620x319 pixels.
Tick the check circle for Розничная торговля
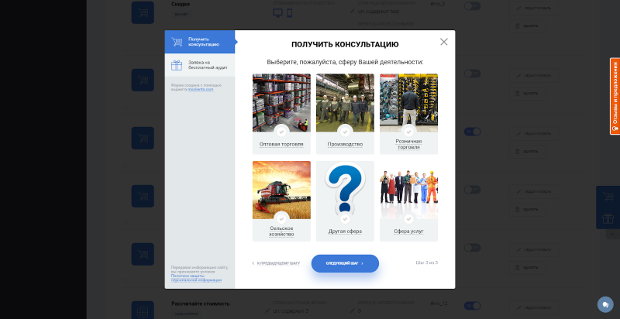click(409, 131)
